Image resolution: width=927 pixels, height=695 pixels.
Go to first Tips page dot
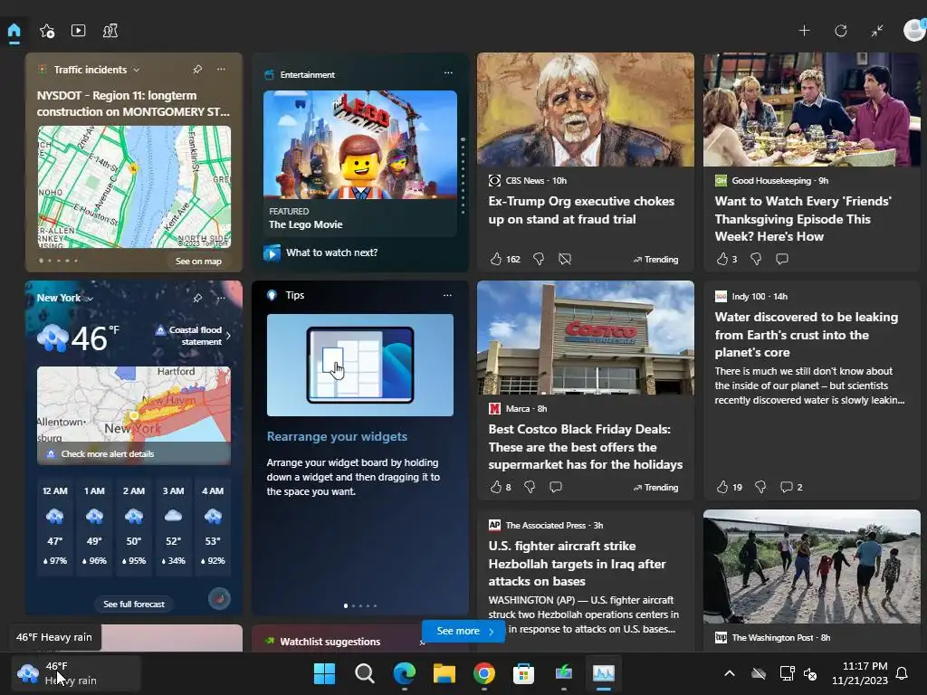pyautogui.click(x=345, y=605)
